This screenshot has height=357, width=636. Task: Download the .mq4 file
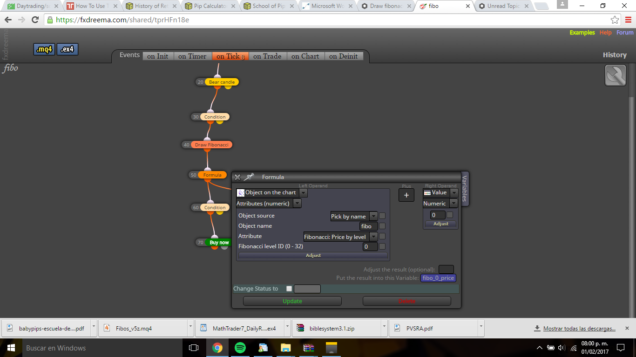[44, 49]
